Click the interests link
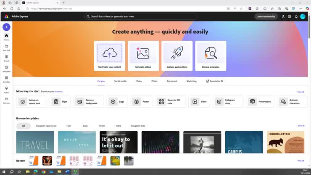311x175 pixels. [59, 92]
